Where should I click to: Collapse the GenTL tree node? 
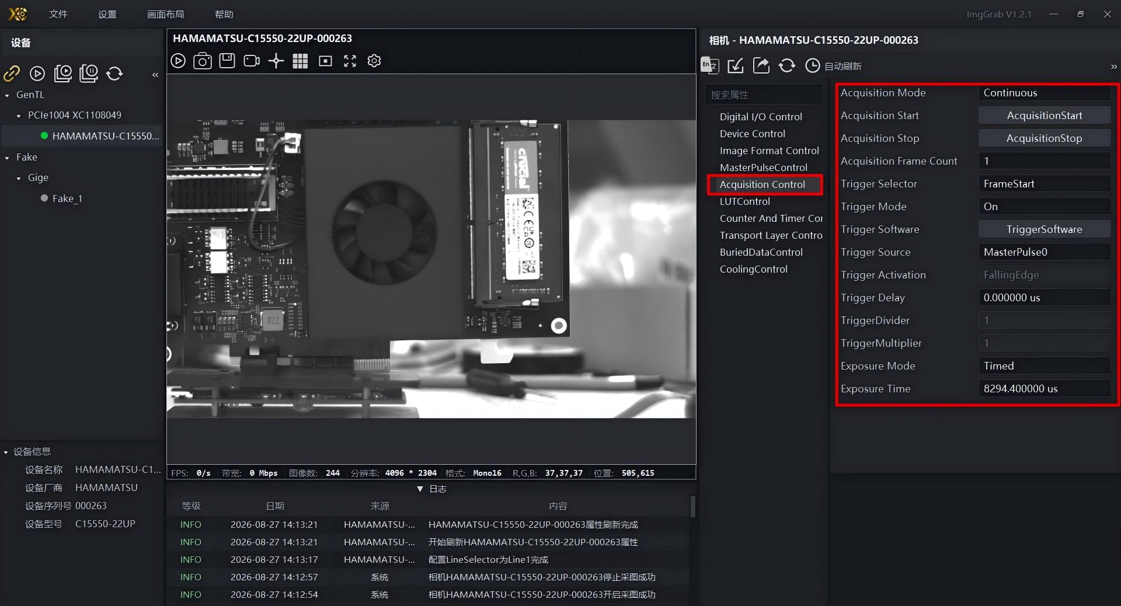click(7, 95)
